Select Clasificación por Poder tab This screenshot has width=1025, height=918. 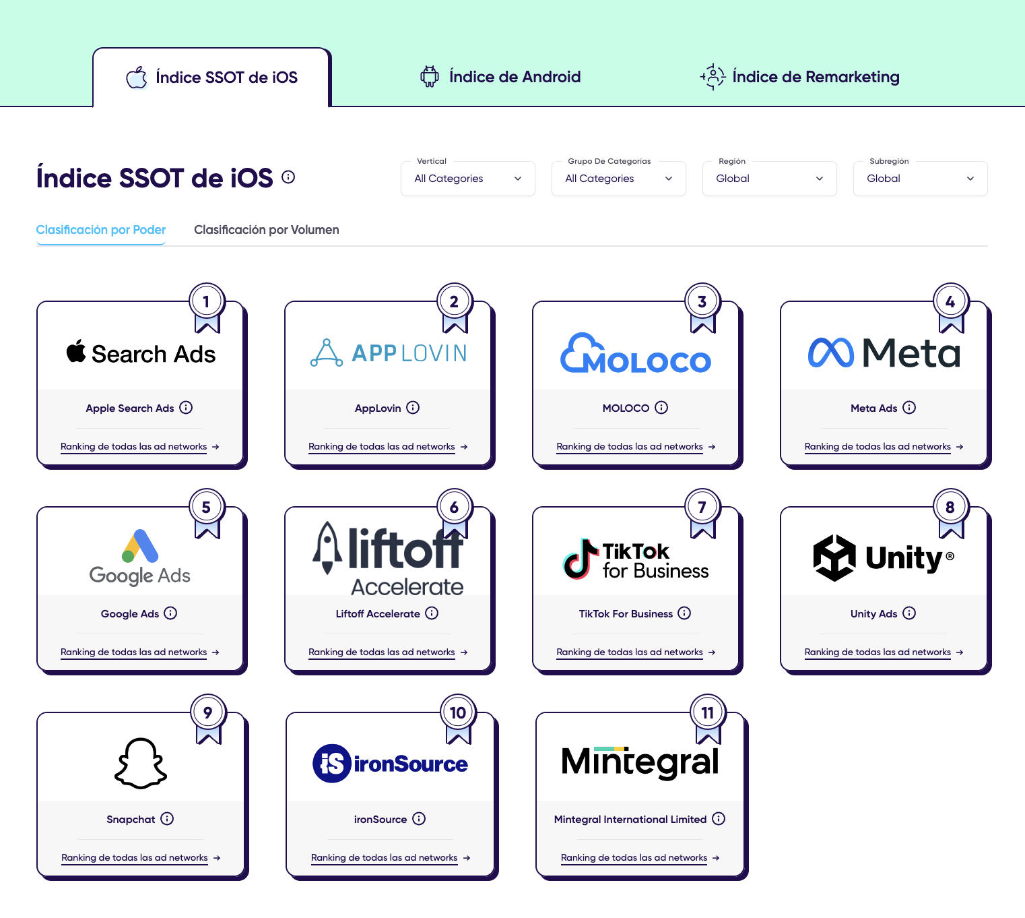pos(101,230)
